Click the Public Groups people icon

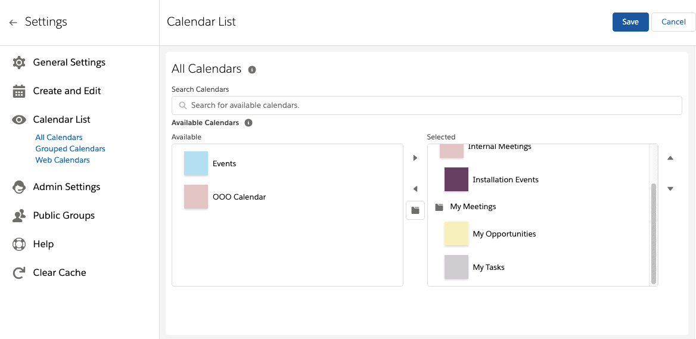point(18,216)
